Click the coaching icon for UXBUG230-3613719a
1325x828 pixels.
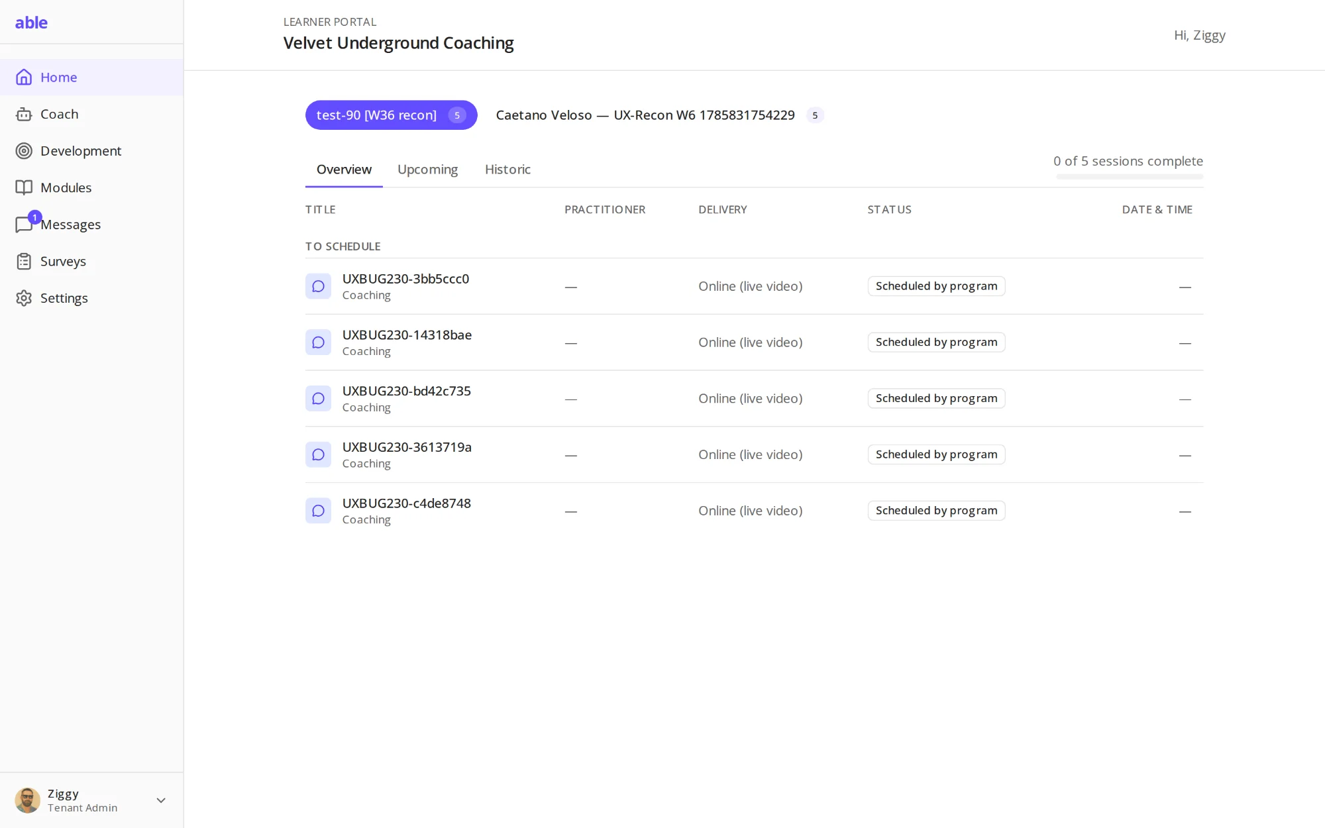click(318, 455)
